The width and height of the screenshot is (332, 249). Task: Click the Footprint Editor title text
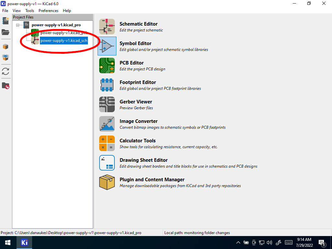pyautogui.click(x=137, y=82)
